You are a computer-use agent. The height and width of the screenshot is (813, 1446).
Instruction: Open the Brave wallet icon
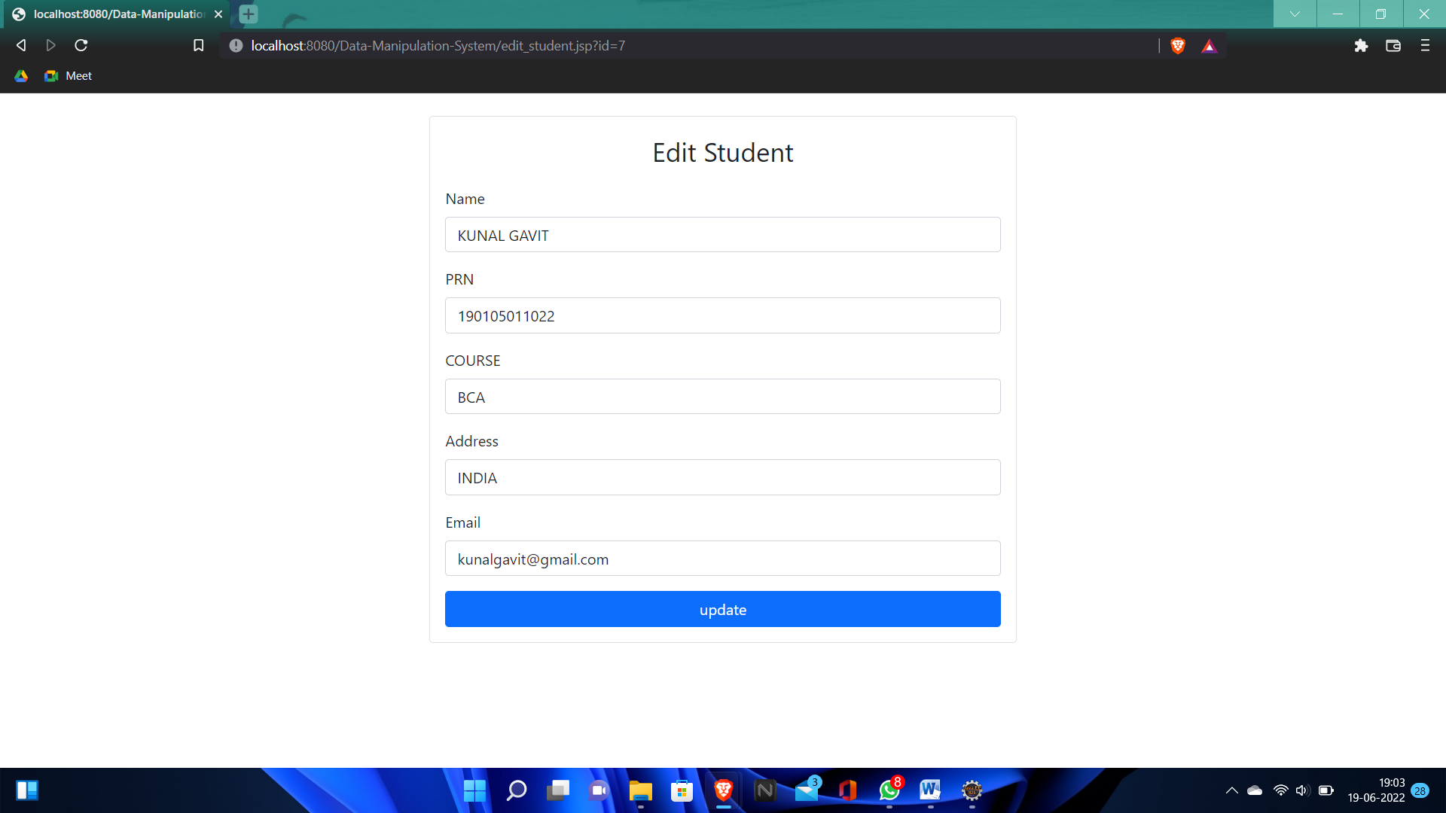pos(1393,46)
